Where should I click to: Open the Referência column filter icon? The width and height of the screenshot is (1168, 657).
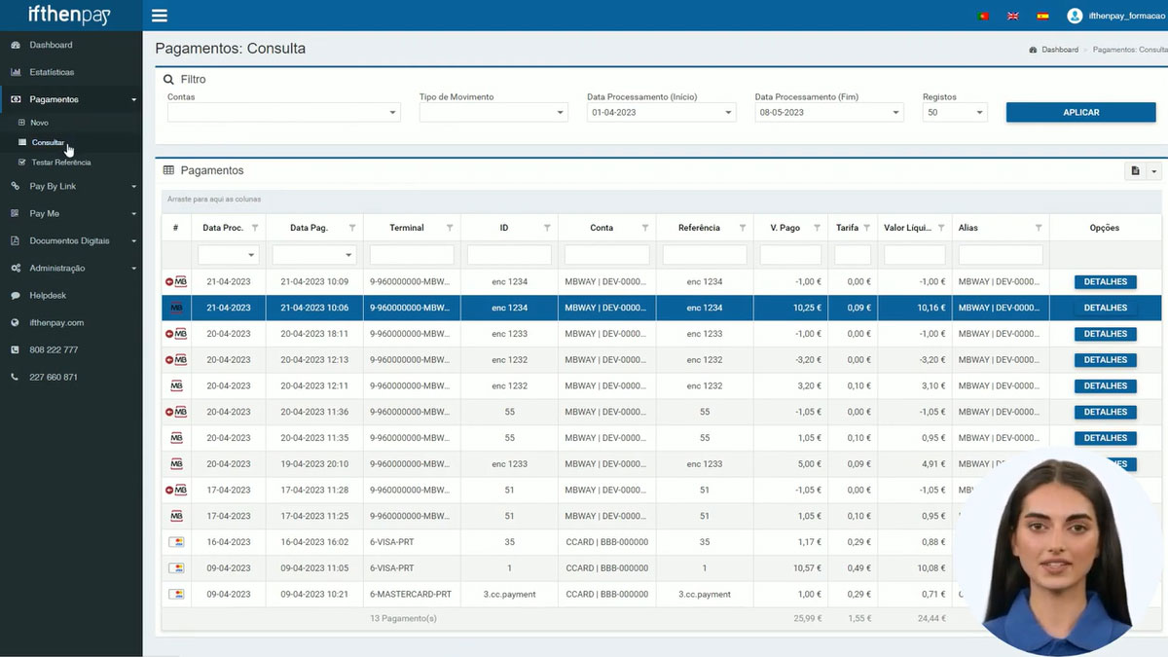(x=742, y=228)
